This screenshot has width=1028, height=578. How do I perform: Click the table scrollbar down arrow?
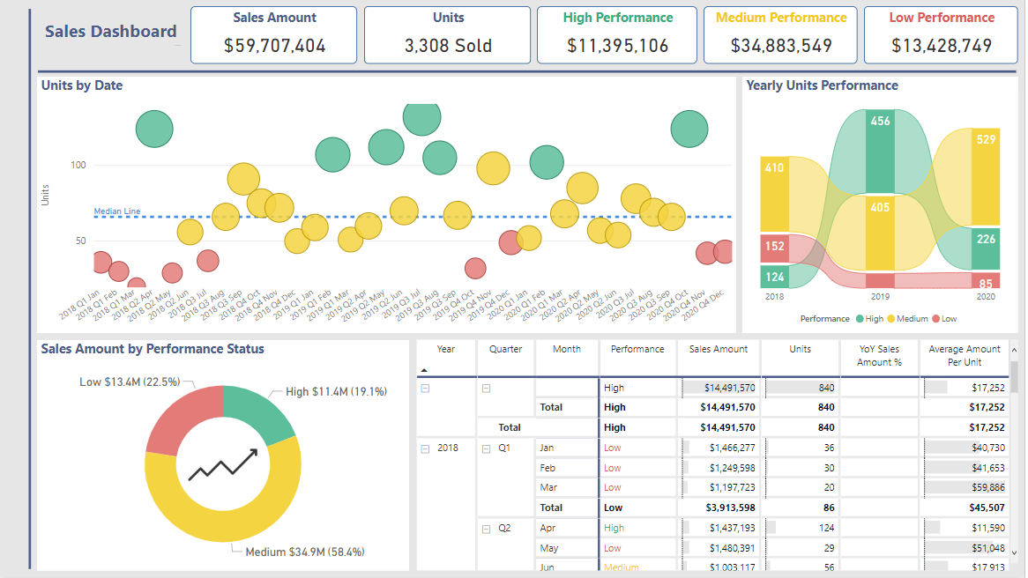(1014, 552)
